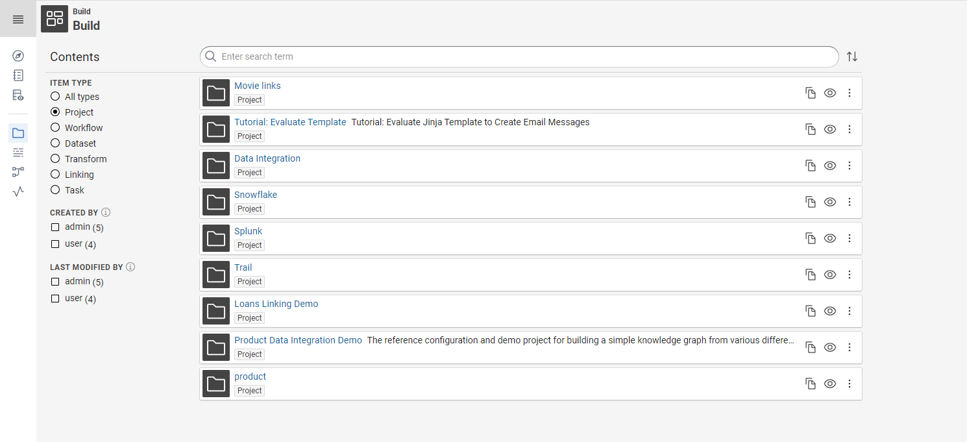This screenshot has height=442, width=967.
Task: Click inside the search term input field
Action: point(454,56)
